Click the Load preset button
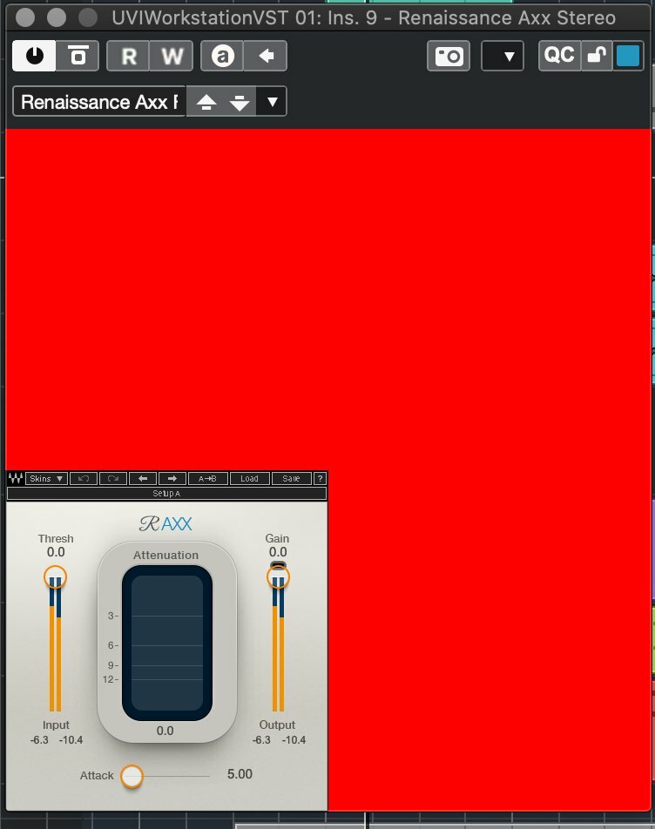 point(249,478)
